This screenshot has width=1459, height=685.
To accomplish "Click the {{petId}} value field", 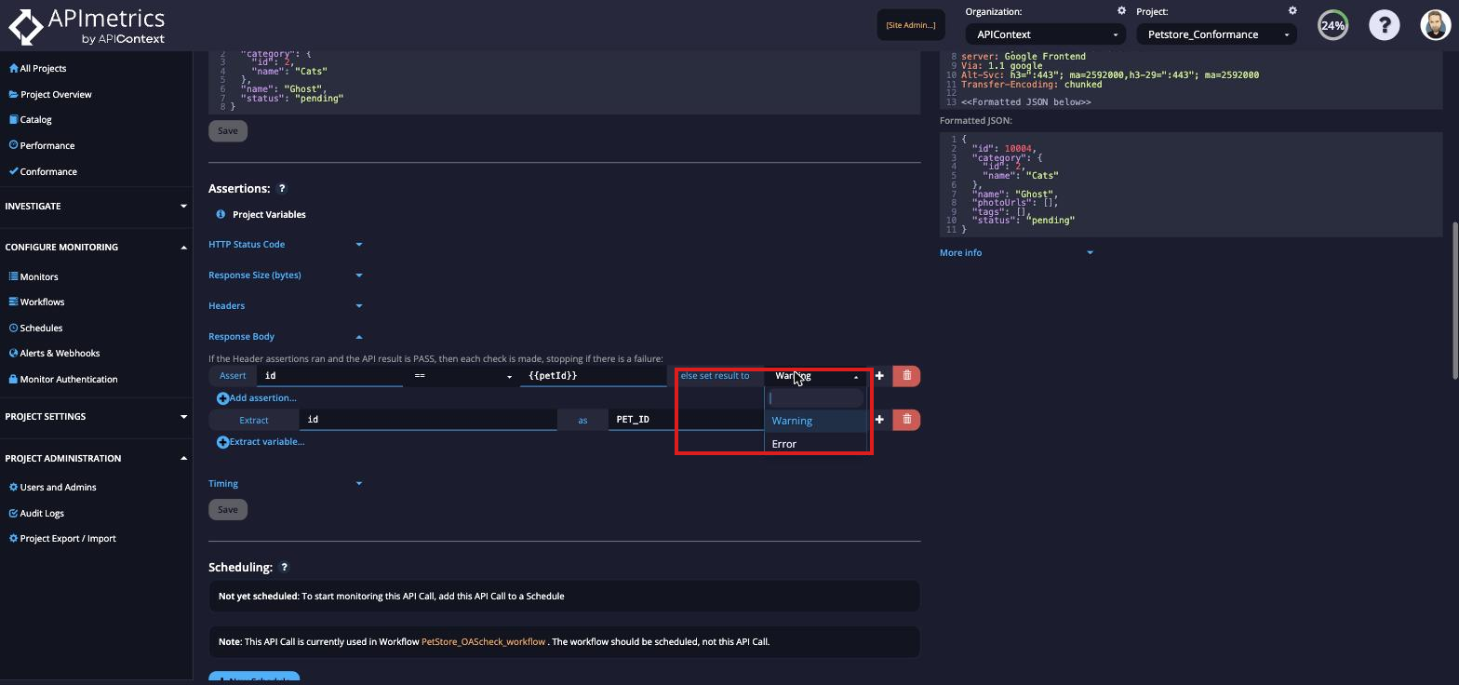I will coord(593,376).
